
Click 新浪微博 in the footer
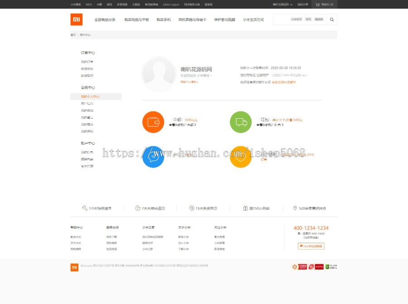(219, 249)
